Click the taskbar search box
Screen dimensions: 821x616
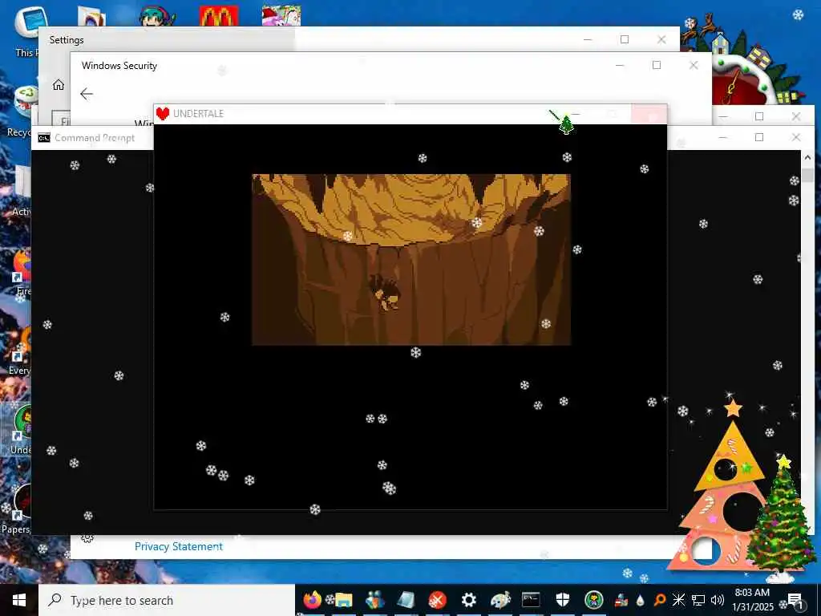pyautogui.click(x=167, y=600)
